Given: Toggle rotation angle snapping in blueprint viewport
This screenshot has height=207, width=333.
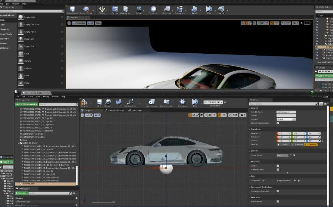Looking at the screenshot, I should click(x=220, y=115).
